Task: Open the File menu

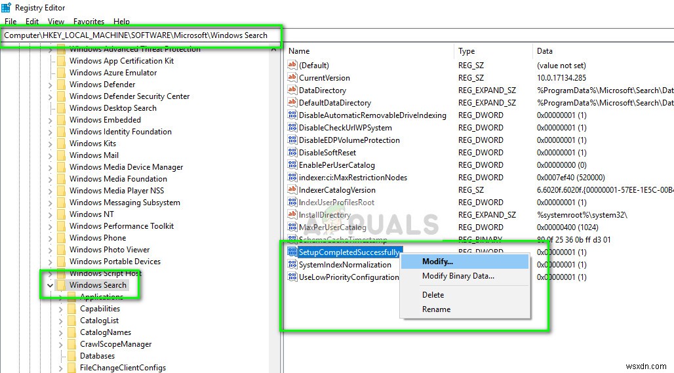Action: (x=10, y=21)
